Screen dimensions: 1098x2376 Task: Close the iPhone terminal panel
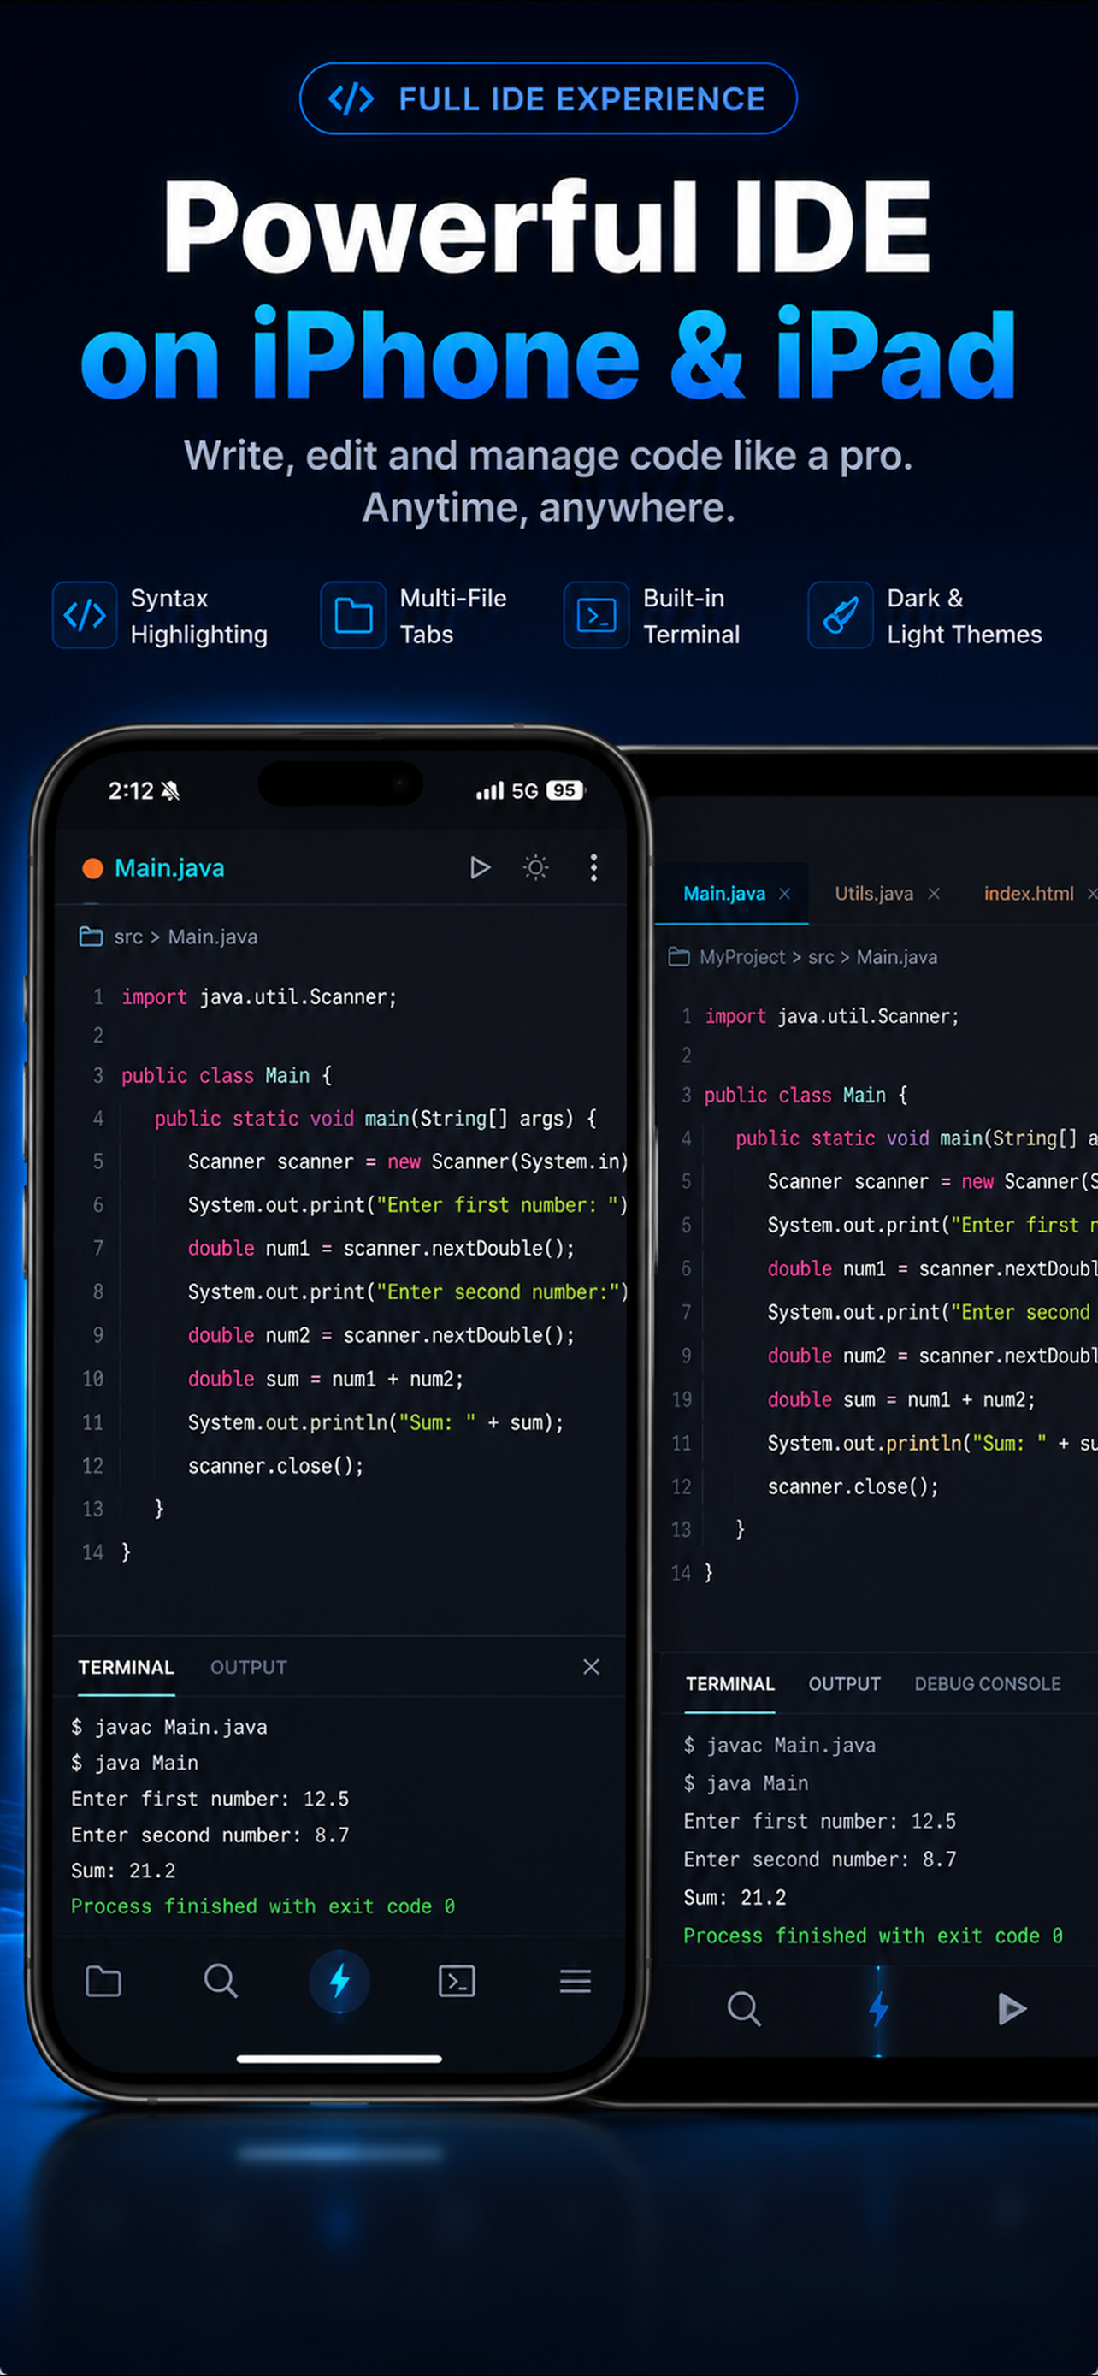(x=592, y=1666)
